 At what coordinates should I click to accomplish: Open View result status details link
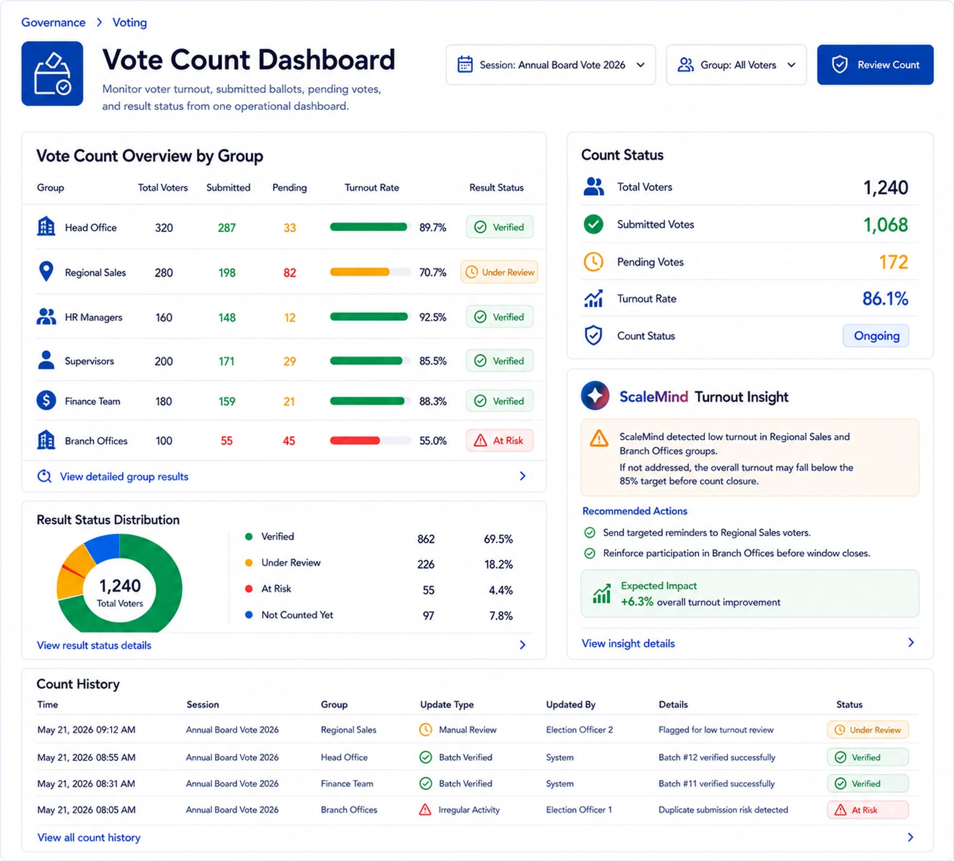click(x=94, y=645)
